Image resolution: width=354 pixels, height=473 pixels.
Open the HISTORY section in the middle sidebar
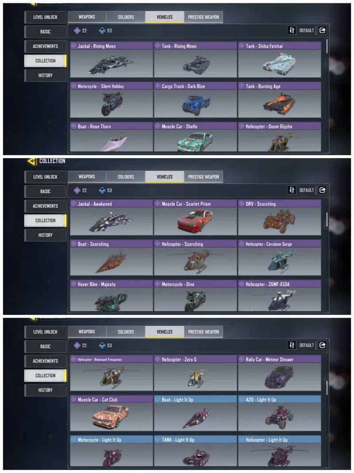[45, 235]
